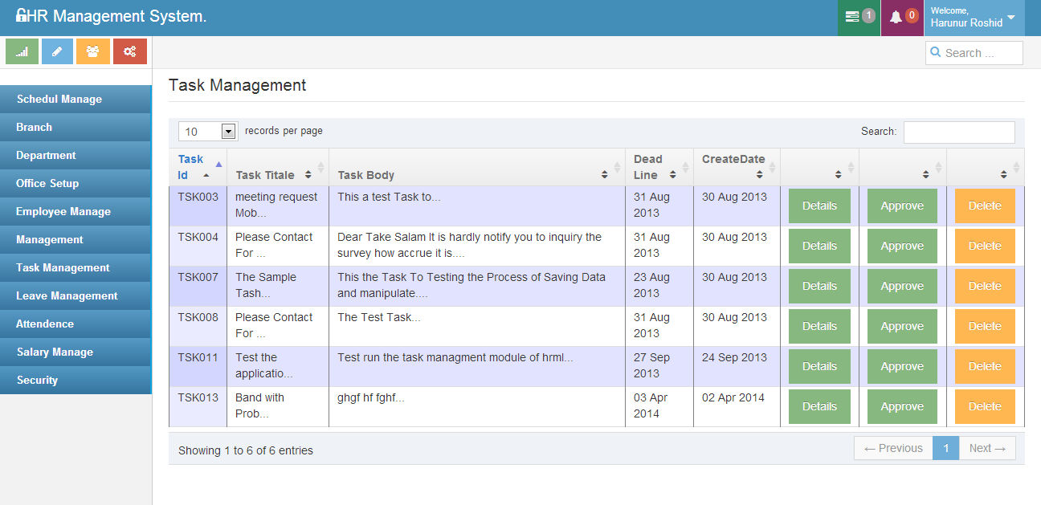This screenshot has width=1041, height=505.
Task: Click the blue pencil edit shortcut icon
Action: 57,51
